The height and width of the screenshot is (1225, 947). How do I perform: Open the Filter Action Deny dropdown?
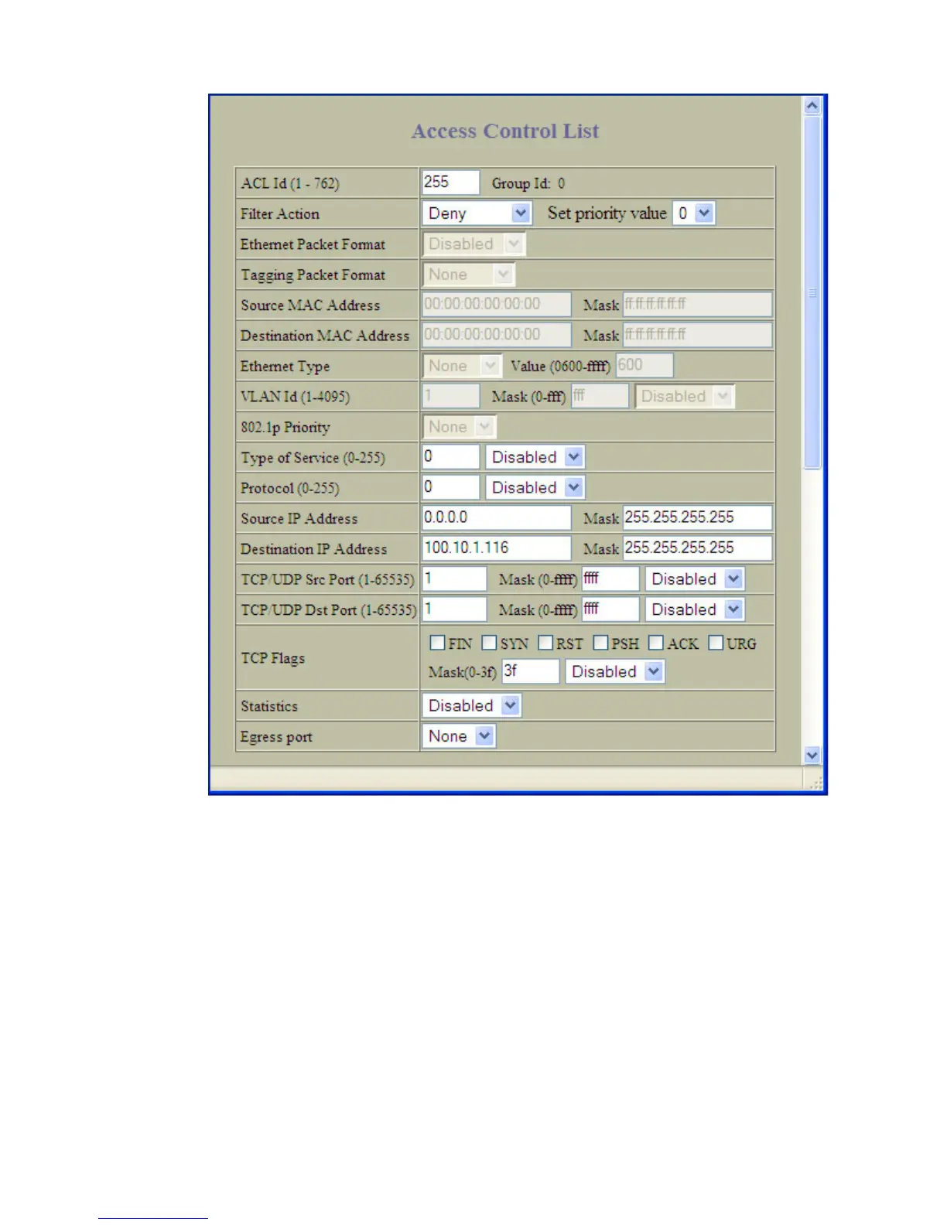pos(477,213)
